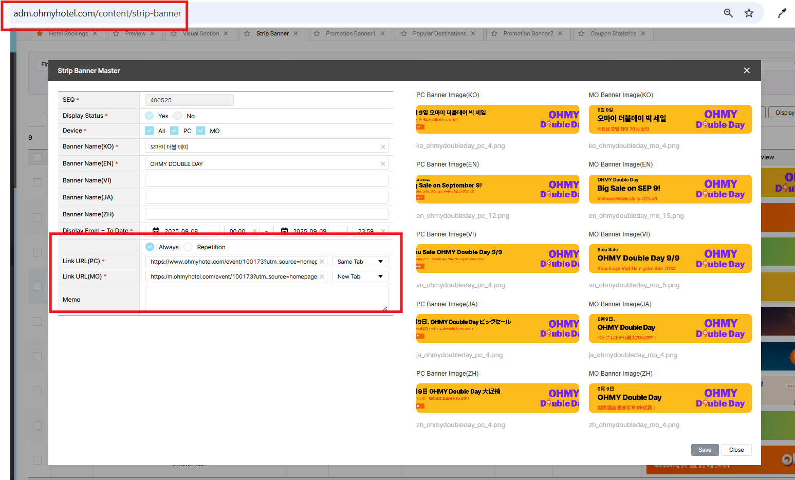
Task: Switch to the Hotel Bookings tab
Action: (x=68, y=33)
